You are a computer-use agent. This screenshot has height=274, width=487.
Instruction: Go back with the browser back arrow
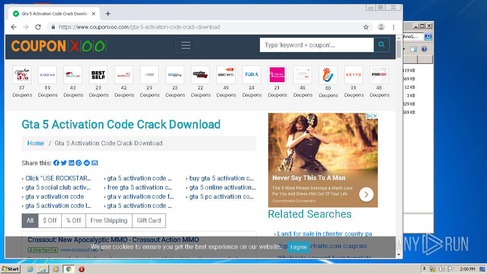pyautogui.click(x=14, y=27)
